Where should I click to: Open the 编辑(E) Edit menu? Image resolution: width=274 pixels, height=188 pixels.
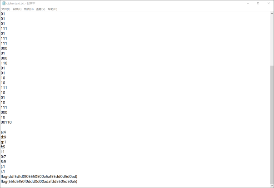(x=17, y=9)
